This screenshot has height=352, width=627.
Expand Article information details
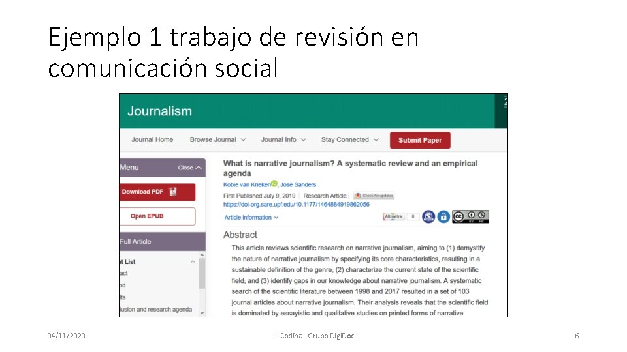[251, 218]
